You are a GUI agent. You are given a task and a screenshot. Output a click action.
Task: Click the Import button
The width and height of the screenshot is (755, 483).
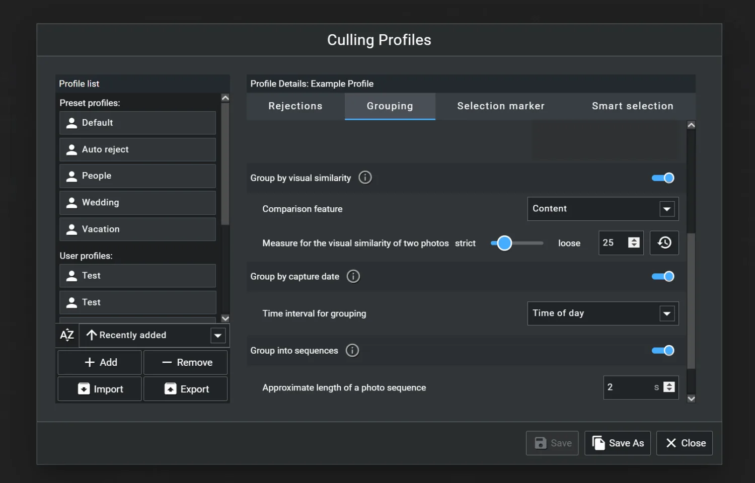[100, 389]
